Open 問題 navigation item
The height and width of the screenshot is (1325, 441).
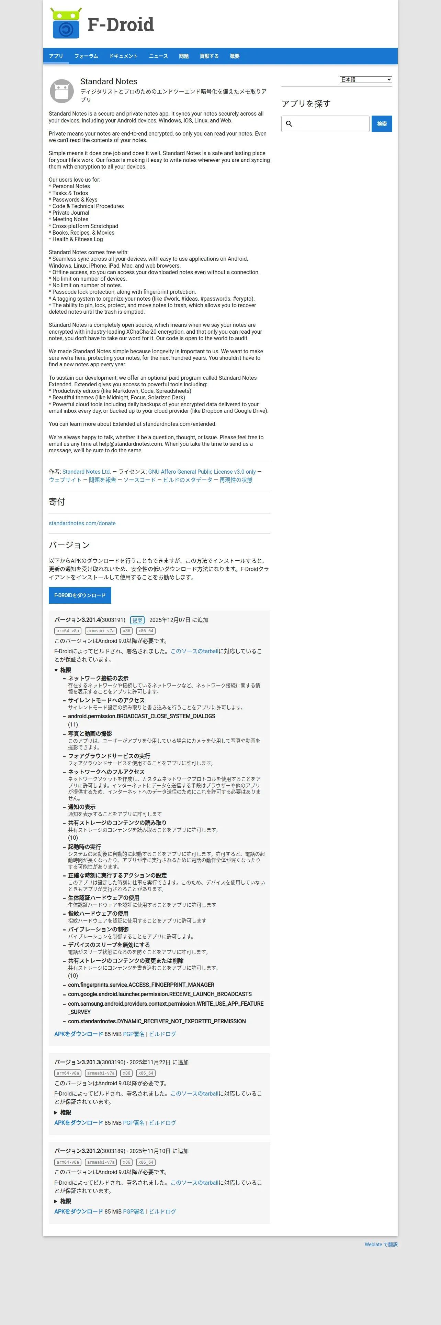pyautogui.click(x=184, y=56)
